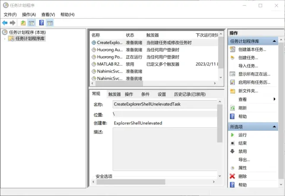This screenshot has width=285, height=196.
Task: Click the 名称 field showing CreateExplorerShellUnelevatedTask
Action: (165, 104)
